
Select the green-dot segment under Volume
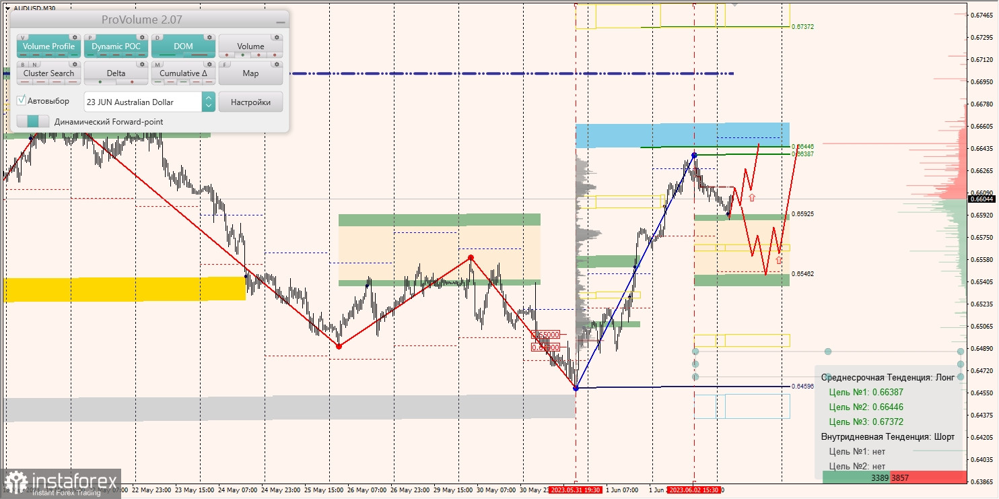pyautogui.click(x=242, y=55)
